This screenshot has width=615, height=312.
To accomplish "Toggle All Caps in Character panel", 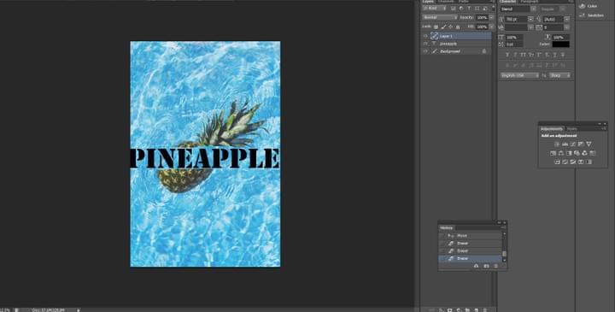I will pos(523,55).
